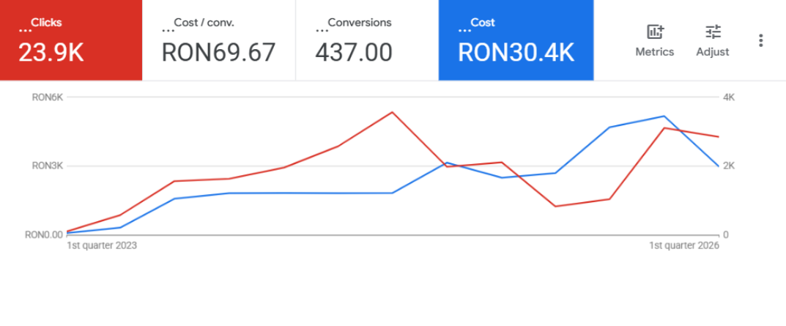Toggle the RON69.67 scorecard value

pyautogui.click(x=218, y=53)
